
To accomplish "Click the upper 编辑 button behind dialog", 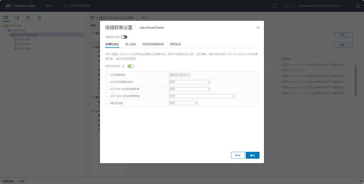I will pyautogui.click(x=343, y=35).
